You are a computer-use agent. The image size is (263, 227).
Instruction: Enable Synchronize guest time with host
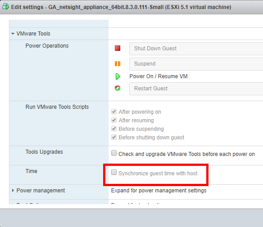[x=114, y=172]
